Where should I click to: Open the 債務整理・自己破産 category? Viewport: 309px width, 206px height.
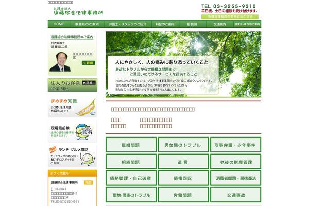pos(131,178)
